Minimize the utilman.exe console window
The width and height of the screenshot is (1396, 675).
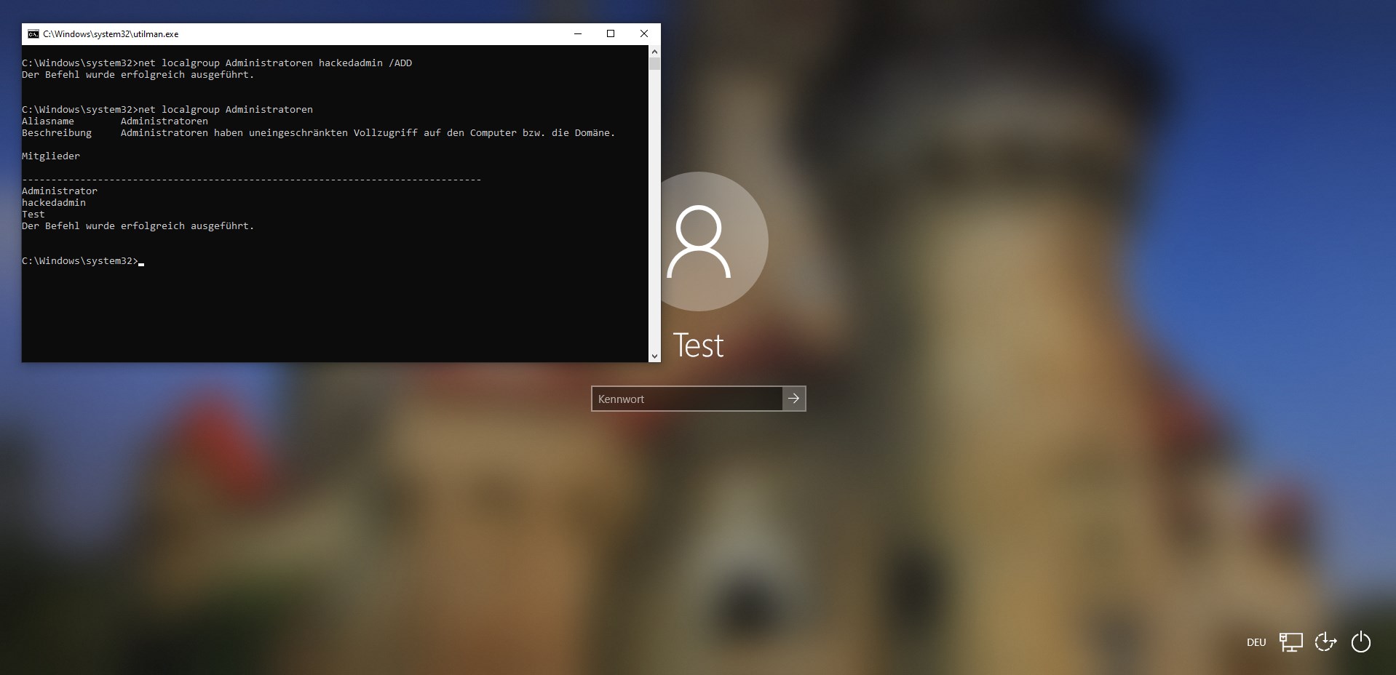pos(578,34)
